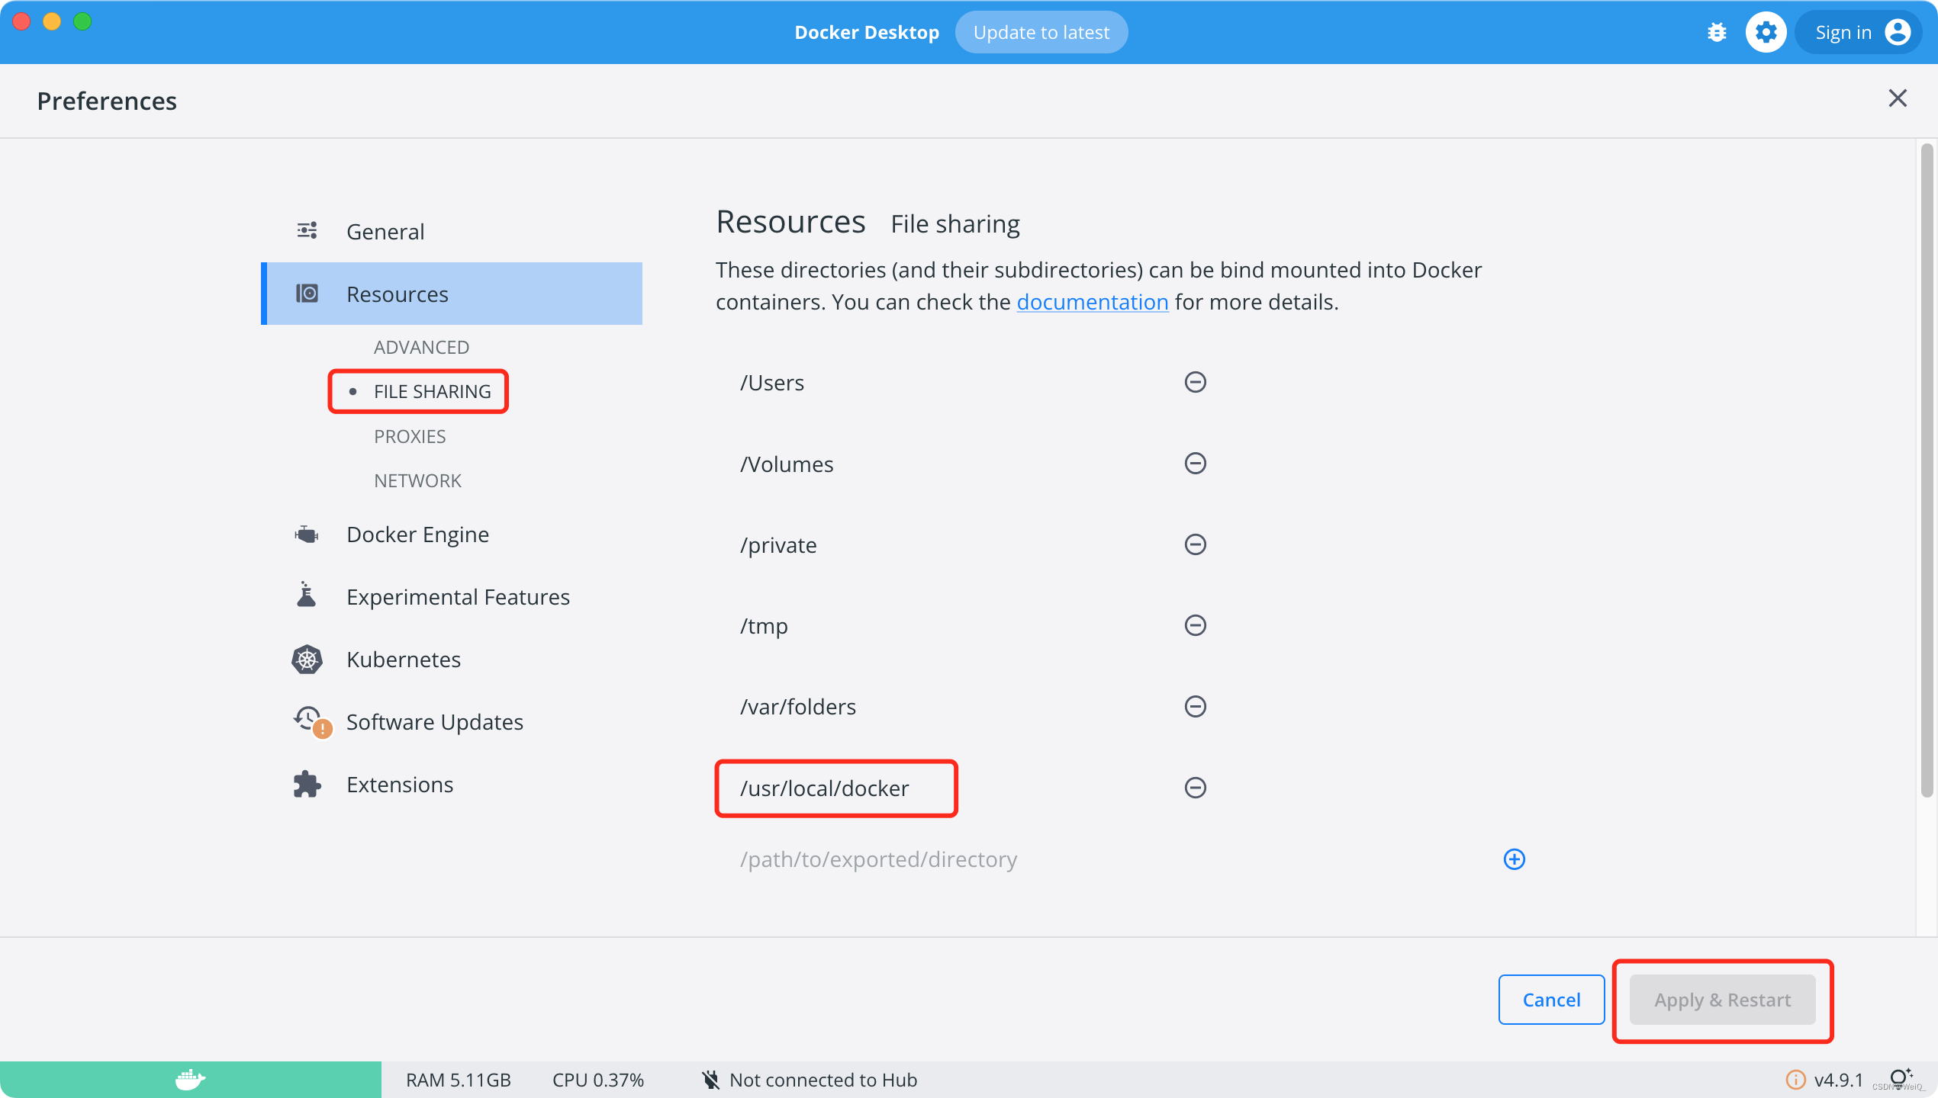Open the Kubernetes preferences section
Image resolution: width=1938 pixels, height=1098 pixels.
click(403, 660)
